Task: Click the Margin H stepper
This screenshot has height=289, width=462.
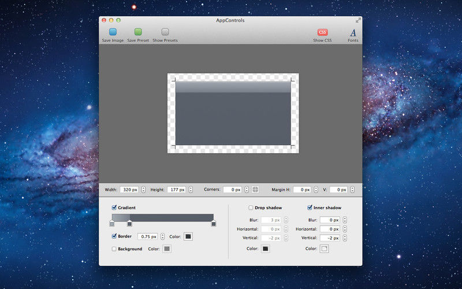Action: coord(316,190)
